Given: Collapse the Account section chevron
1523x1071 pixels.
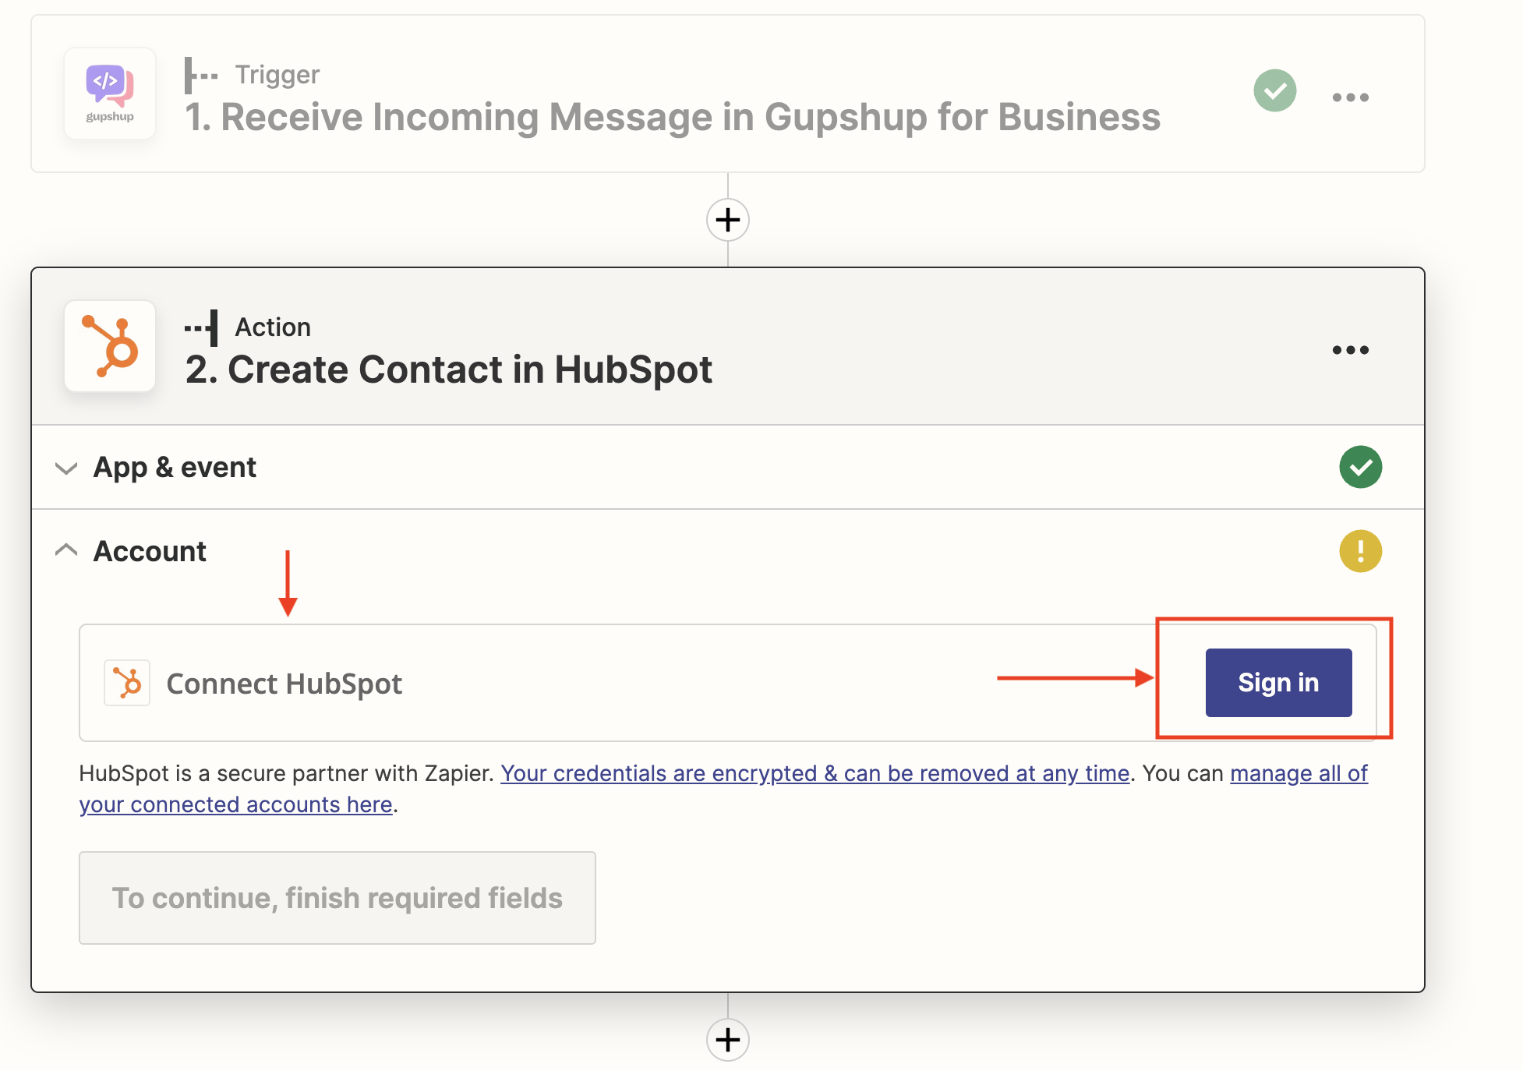Looking at the screenshot, I should tap(66, 550).
